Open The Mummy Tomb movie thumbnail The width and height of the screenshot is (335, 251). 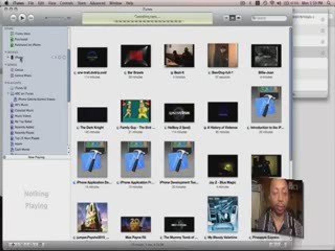point(179,224)
